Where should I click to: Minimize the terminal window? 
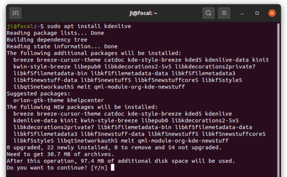(x=242, y=13)
